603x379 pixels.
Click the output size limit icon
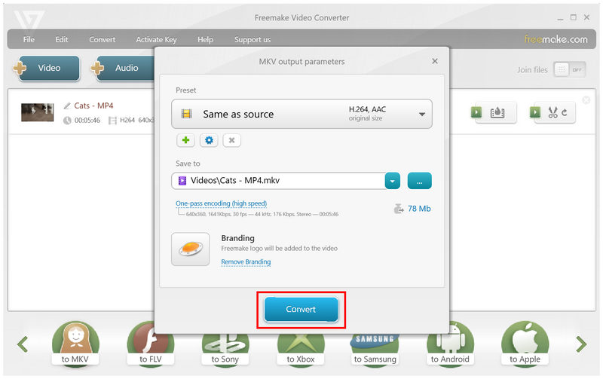[x=399, y=209]
